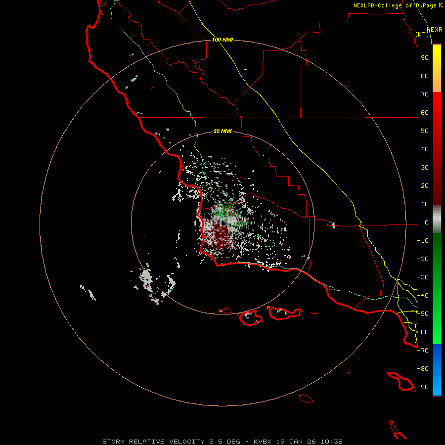The image size is (445, 445).
Task: Click the "-60" scale value
Action: 423,332
